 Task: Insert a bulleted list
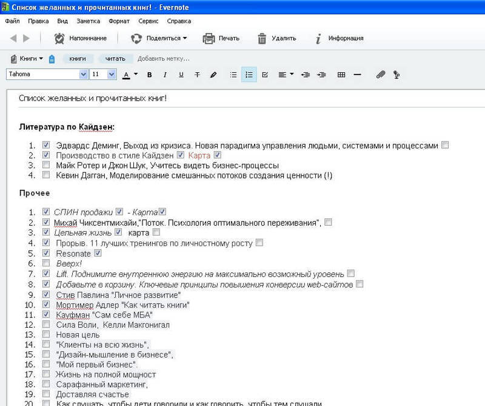(233, 75)
